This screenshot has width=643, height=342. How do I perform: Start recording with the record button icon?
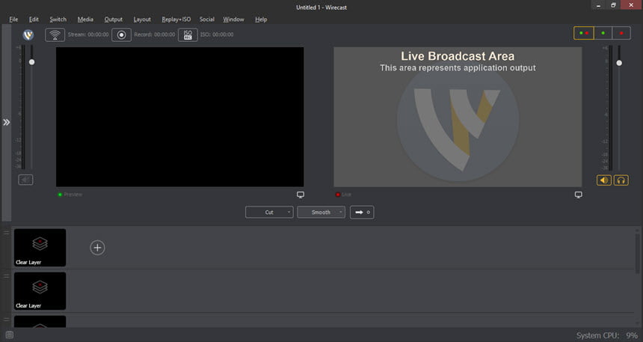click(121, 35)
